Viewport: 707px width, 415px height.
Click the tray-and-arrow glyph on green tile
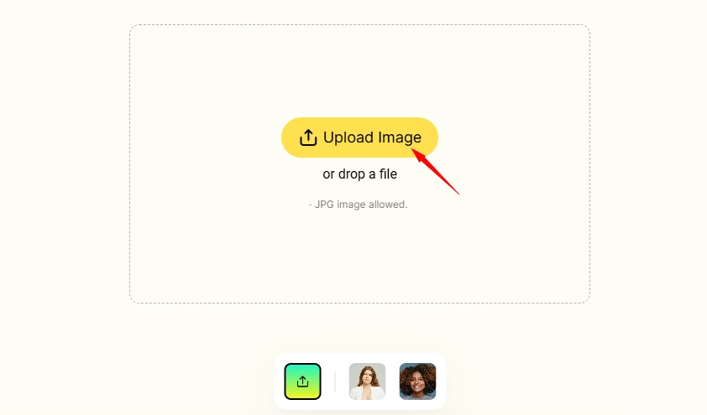click(x=302, y=381)
